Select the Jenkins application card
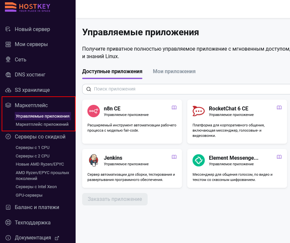Viewport: 290px width, 243px height. [132, 169]
